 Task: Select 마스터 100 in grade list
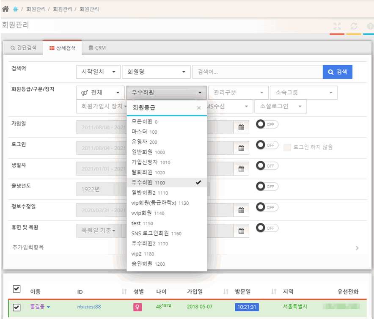(x=167, y=132)
